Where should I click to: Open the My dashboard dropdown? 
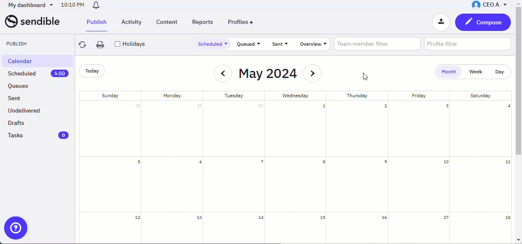coord(31,5)
